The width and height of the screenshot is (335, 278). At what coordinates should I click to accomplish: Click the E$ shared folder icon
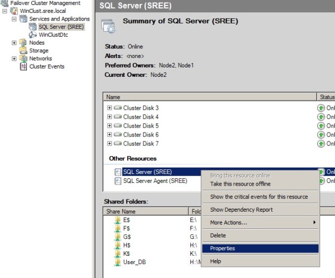(x=117, y=220)
